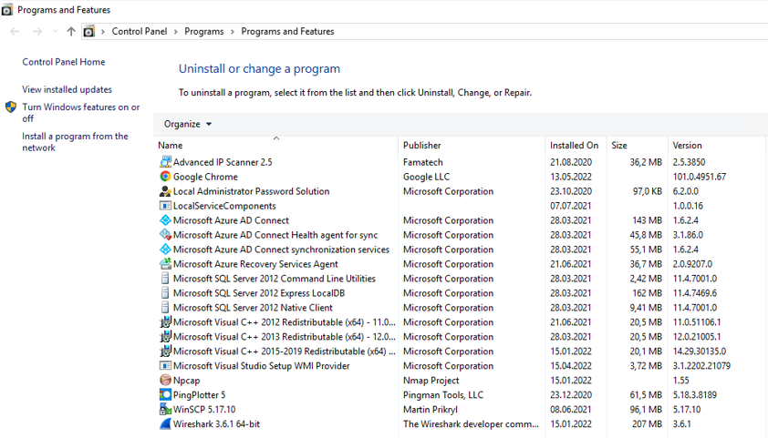Click size 207 MB cell
This screenshot has height=438, width=768.
(x=647, y=423)
